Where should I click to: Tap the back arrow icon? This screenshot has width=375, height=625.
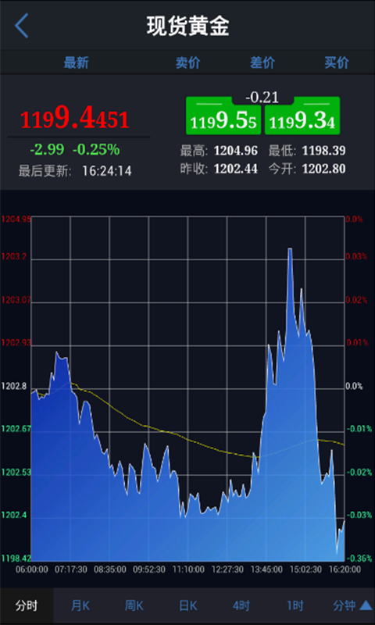22,26
